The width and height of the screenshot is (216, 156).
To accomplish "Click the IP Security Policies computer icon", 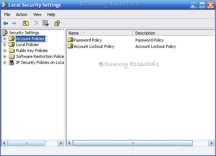I will coord(12,62).
